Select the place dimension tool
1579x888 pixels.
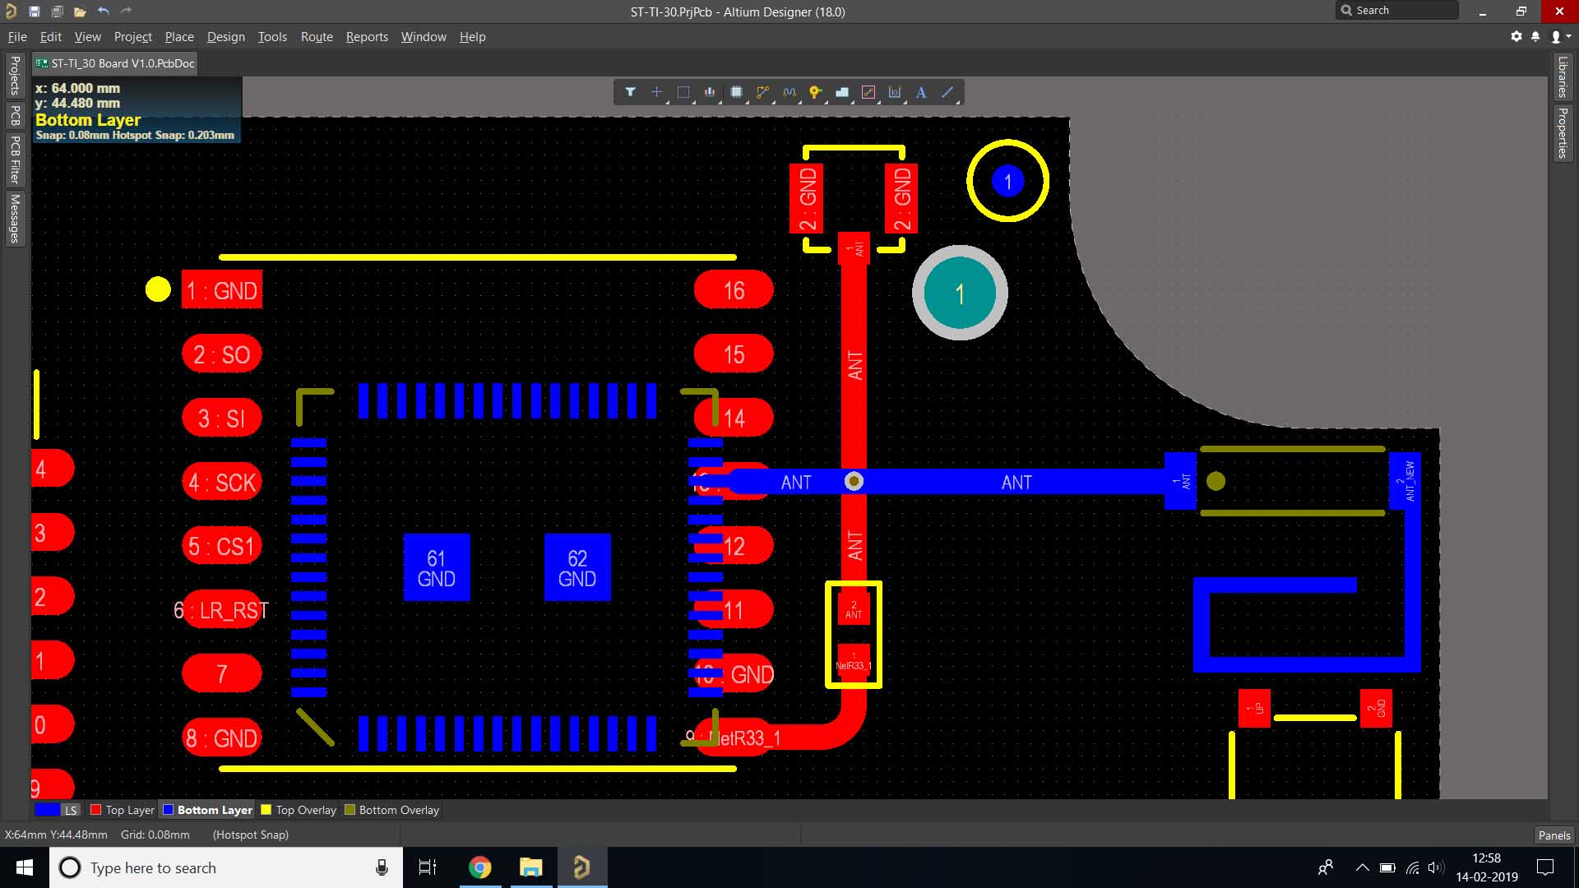tap(894, 92)
